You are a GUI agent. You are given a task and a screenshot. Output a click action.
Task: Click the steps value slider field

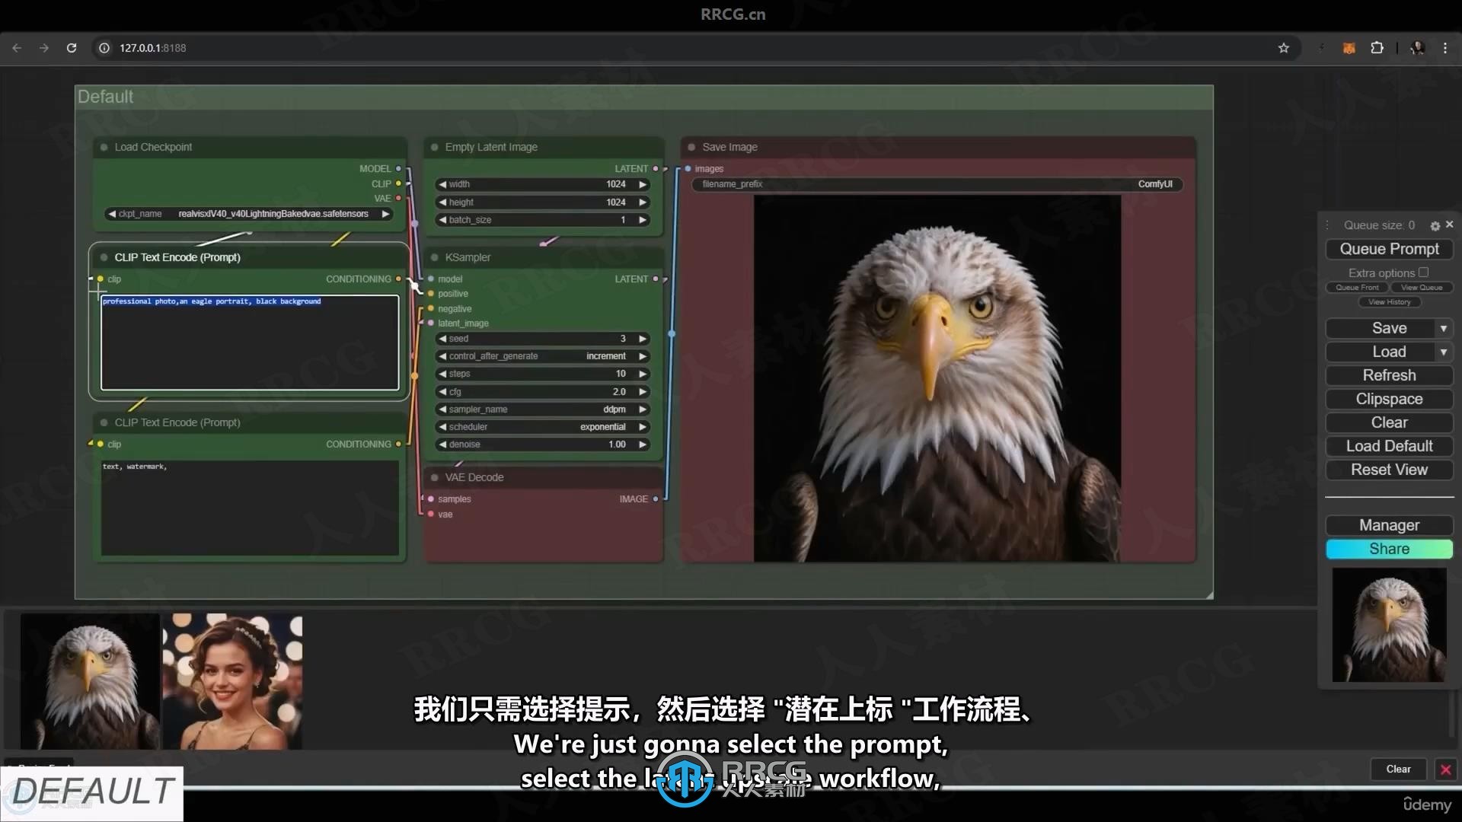coord(543,374)
